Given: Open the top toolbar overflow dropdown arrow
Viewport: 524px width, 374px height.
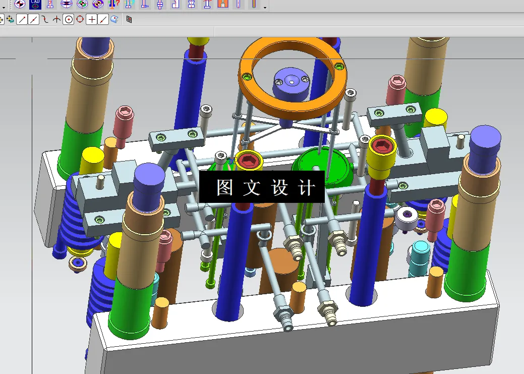Looking at the screenshot, I should pos(264,8).
